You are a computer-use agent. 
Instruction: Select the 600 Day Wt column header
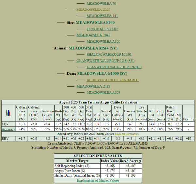[81, 113]
